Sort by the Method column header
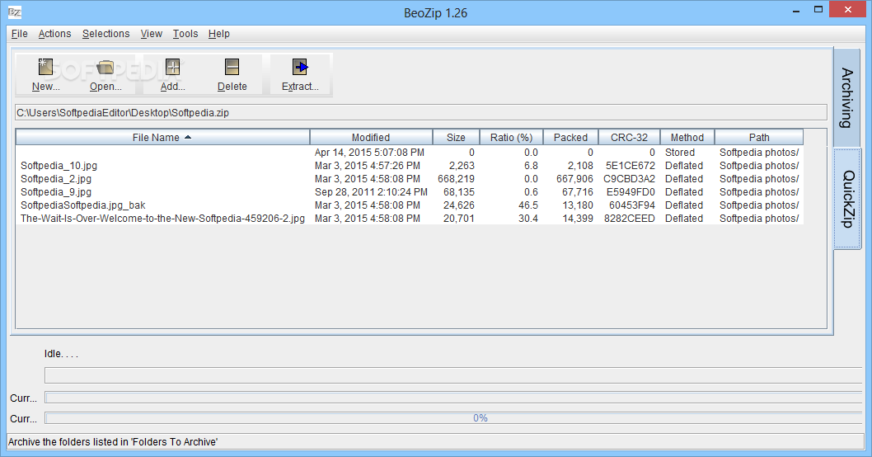872x457 pixels. point(687,137)
